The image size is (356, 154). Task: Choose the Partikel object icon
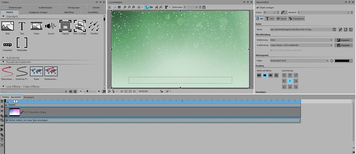pyautogui.click(x=94, y=26)
